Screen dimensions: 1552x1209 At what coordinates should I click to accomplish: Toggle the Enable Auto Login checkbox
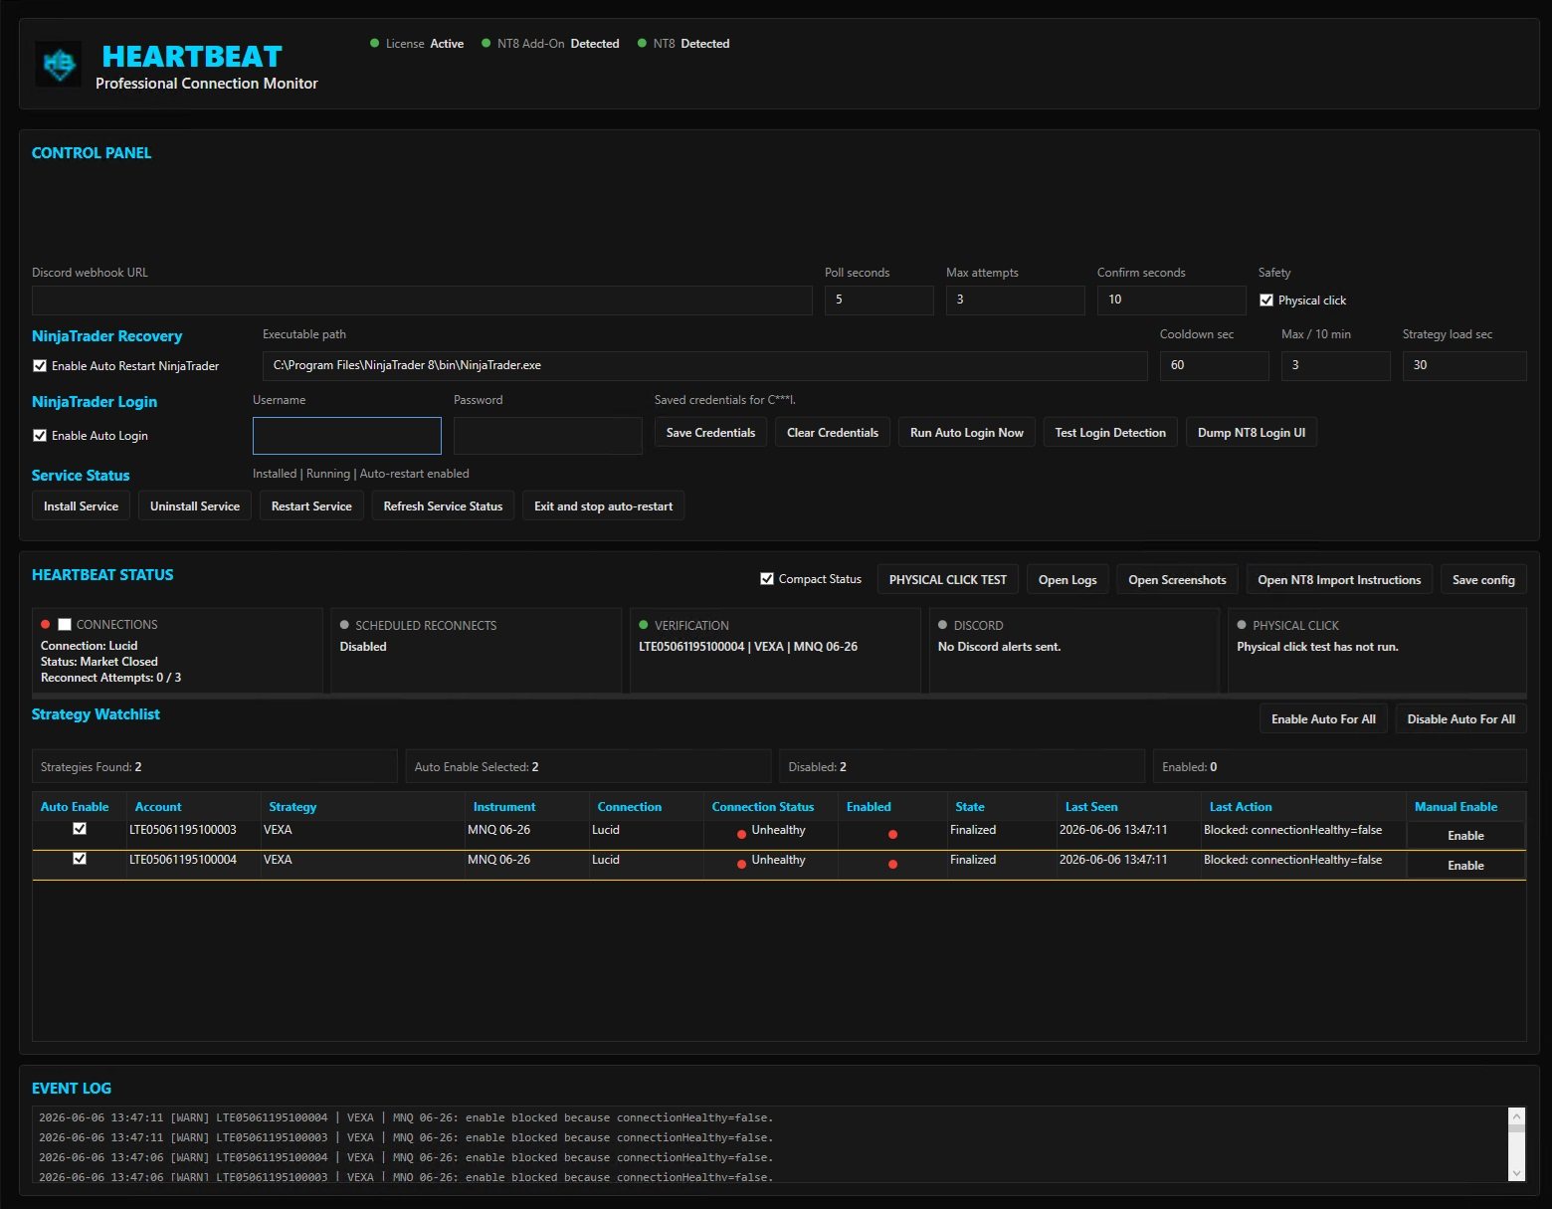coord(40,435)
